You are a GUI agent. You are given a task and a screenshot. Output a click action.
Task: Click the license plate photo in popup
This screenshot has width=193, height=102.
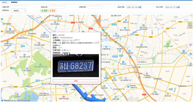[x=76, y=66]
